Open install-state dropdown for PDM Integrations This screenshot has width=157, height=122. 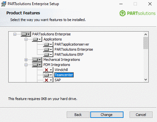coord(37,65)
